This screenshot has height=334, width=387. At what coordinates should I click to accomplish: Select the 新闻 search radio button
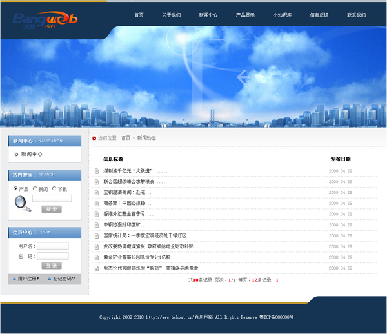coord(35,189)
